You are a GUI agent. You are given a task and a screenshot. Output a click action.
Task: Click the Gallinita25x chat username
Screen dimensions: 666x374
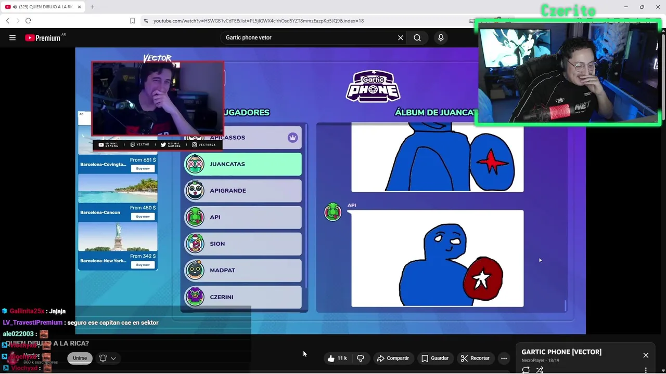(27, 311)
